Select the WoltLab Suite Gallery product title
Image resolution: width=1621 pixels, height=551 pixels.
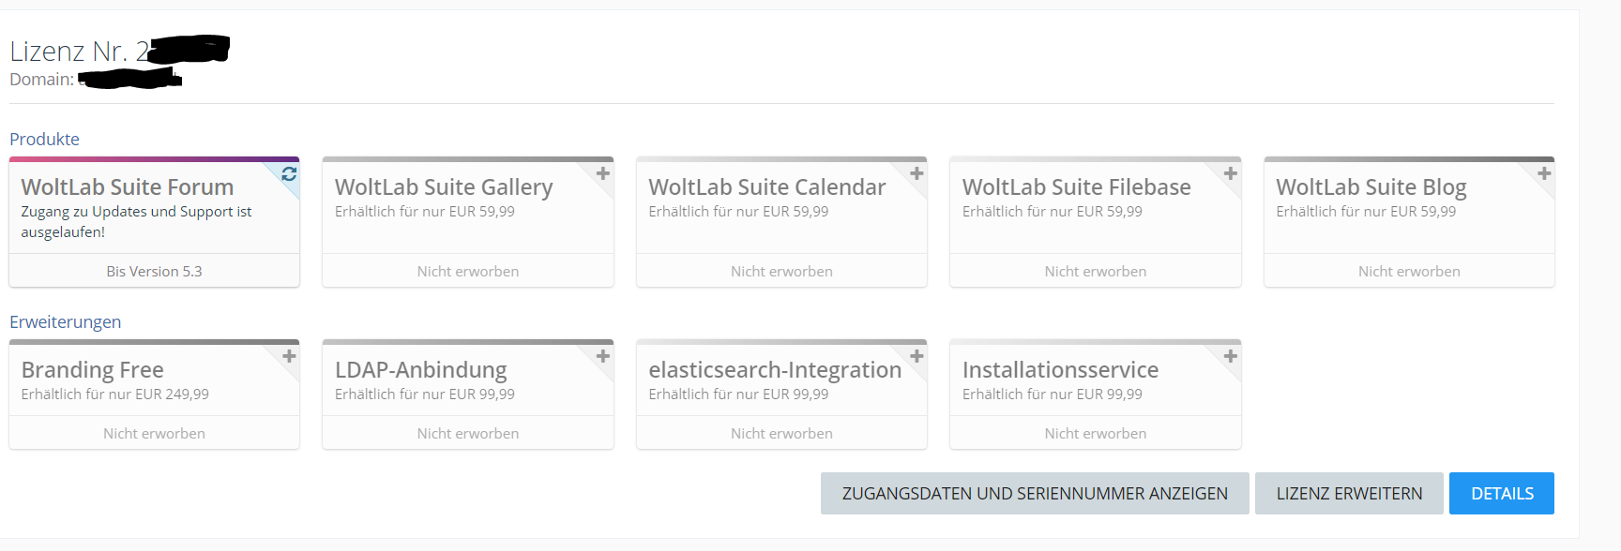tap(444, 187)
